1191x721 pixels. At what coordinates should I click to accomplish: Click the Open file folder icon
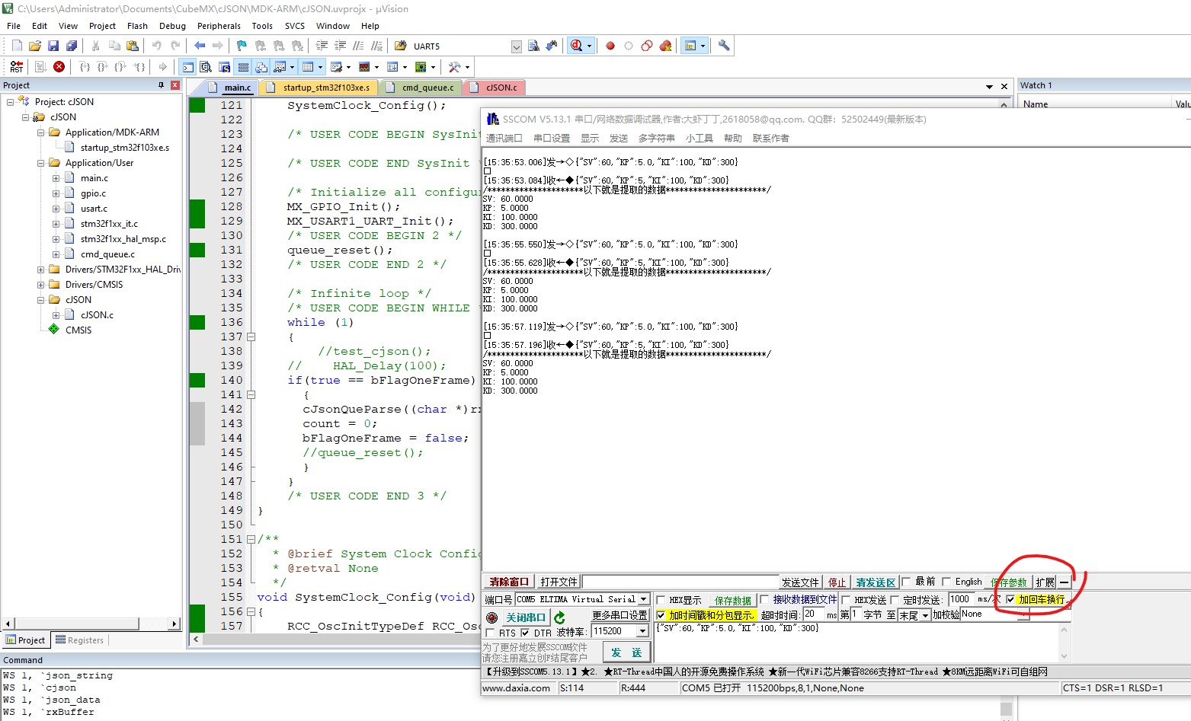click(35, 46)
